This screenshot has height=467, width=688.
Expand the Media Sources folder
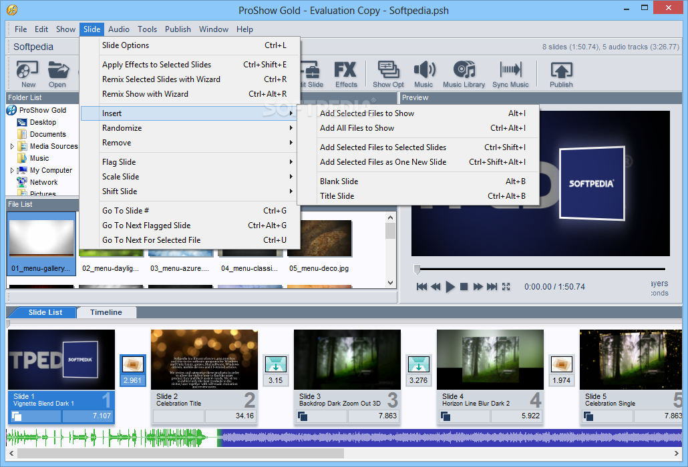click(12, 146)
